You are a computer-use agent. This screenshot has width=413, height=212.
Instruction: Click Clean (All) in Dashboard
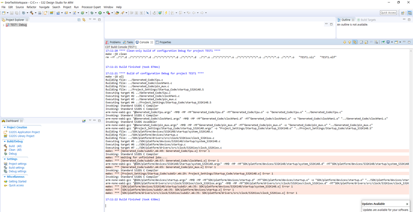[15, 150]
